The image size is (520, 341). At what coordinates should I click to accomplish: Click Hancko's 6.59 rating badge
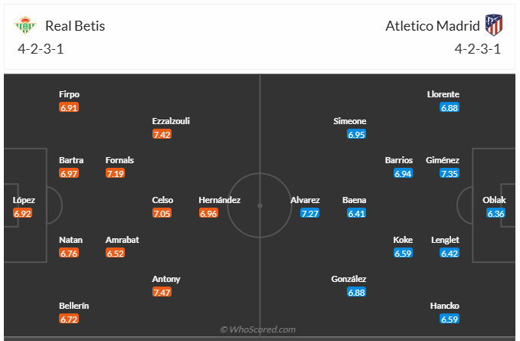[450, 319]
